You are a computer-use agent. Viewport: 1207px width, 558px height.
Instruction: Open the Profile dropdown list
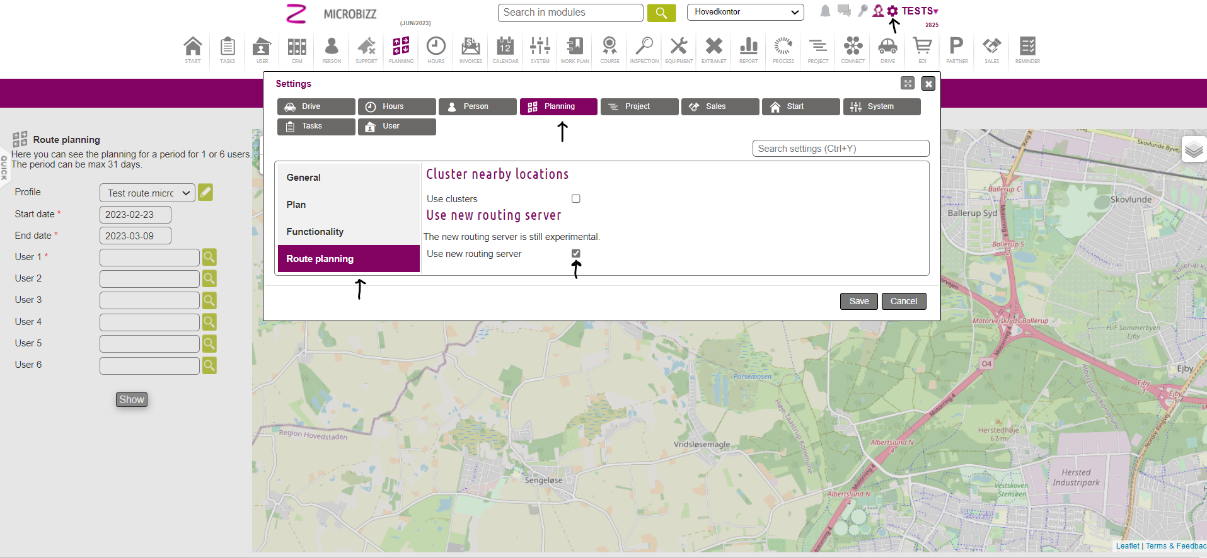tap(147, 193)
